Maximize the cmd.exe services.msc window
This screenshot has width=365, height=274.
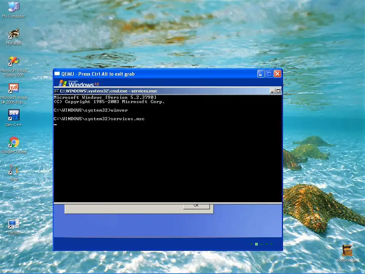coord(278,91)
